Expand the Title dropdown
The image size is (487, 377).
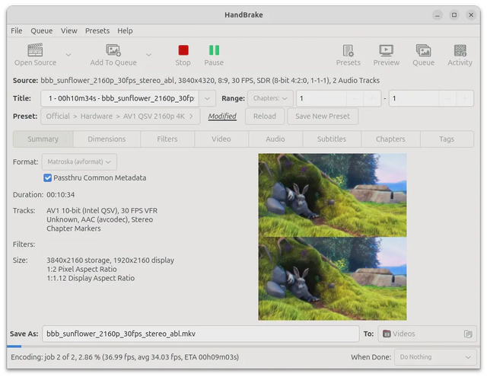coord(208,98)
